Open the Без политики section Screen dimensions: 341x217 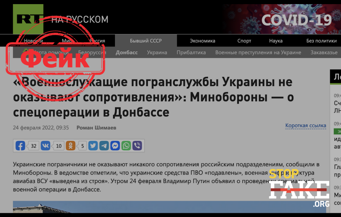click(x=322, y=41)
